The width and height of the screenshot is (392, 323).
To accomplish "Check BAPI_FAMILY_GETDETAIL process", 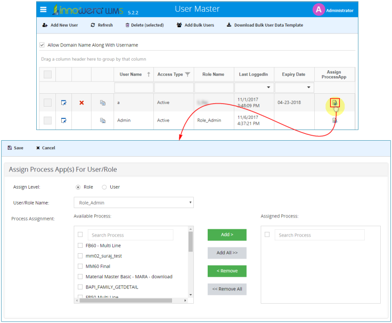I will (80, 287).
